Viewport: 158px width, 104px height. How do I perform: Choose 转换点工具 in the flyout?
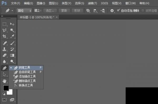pos(26,86)
